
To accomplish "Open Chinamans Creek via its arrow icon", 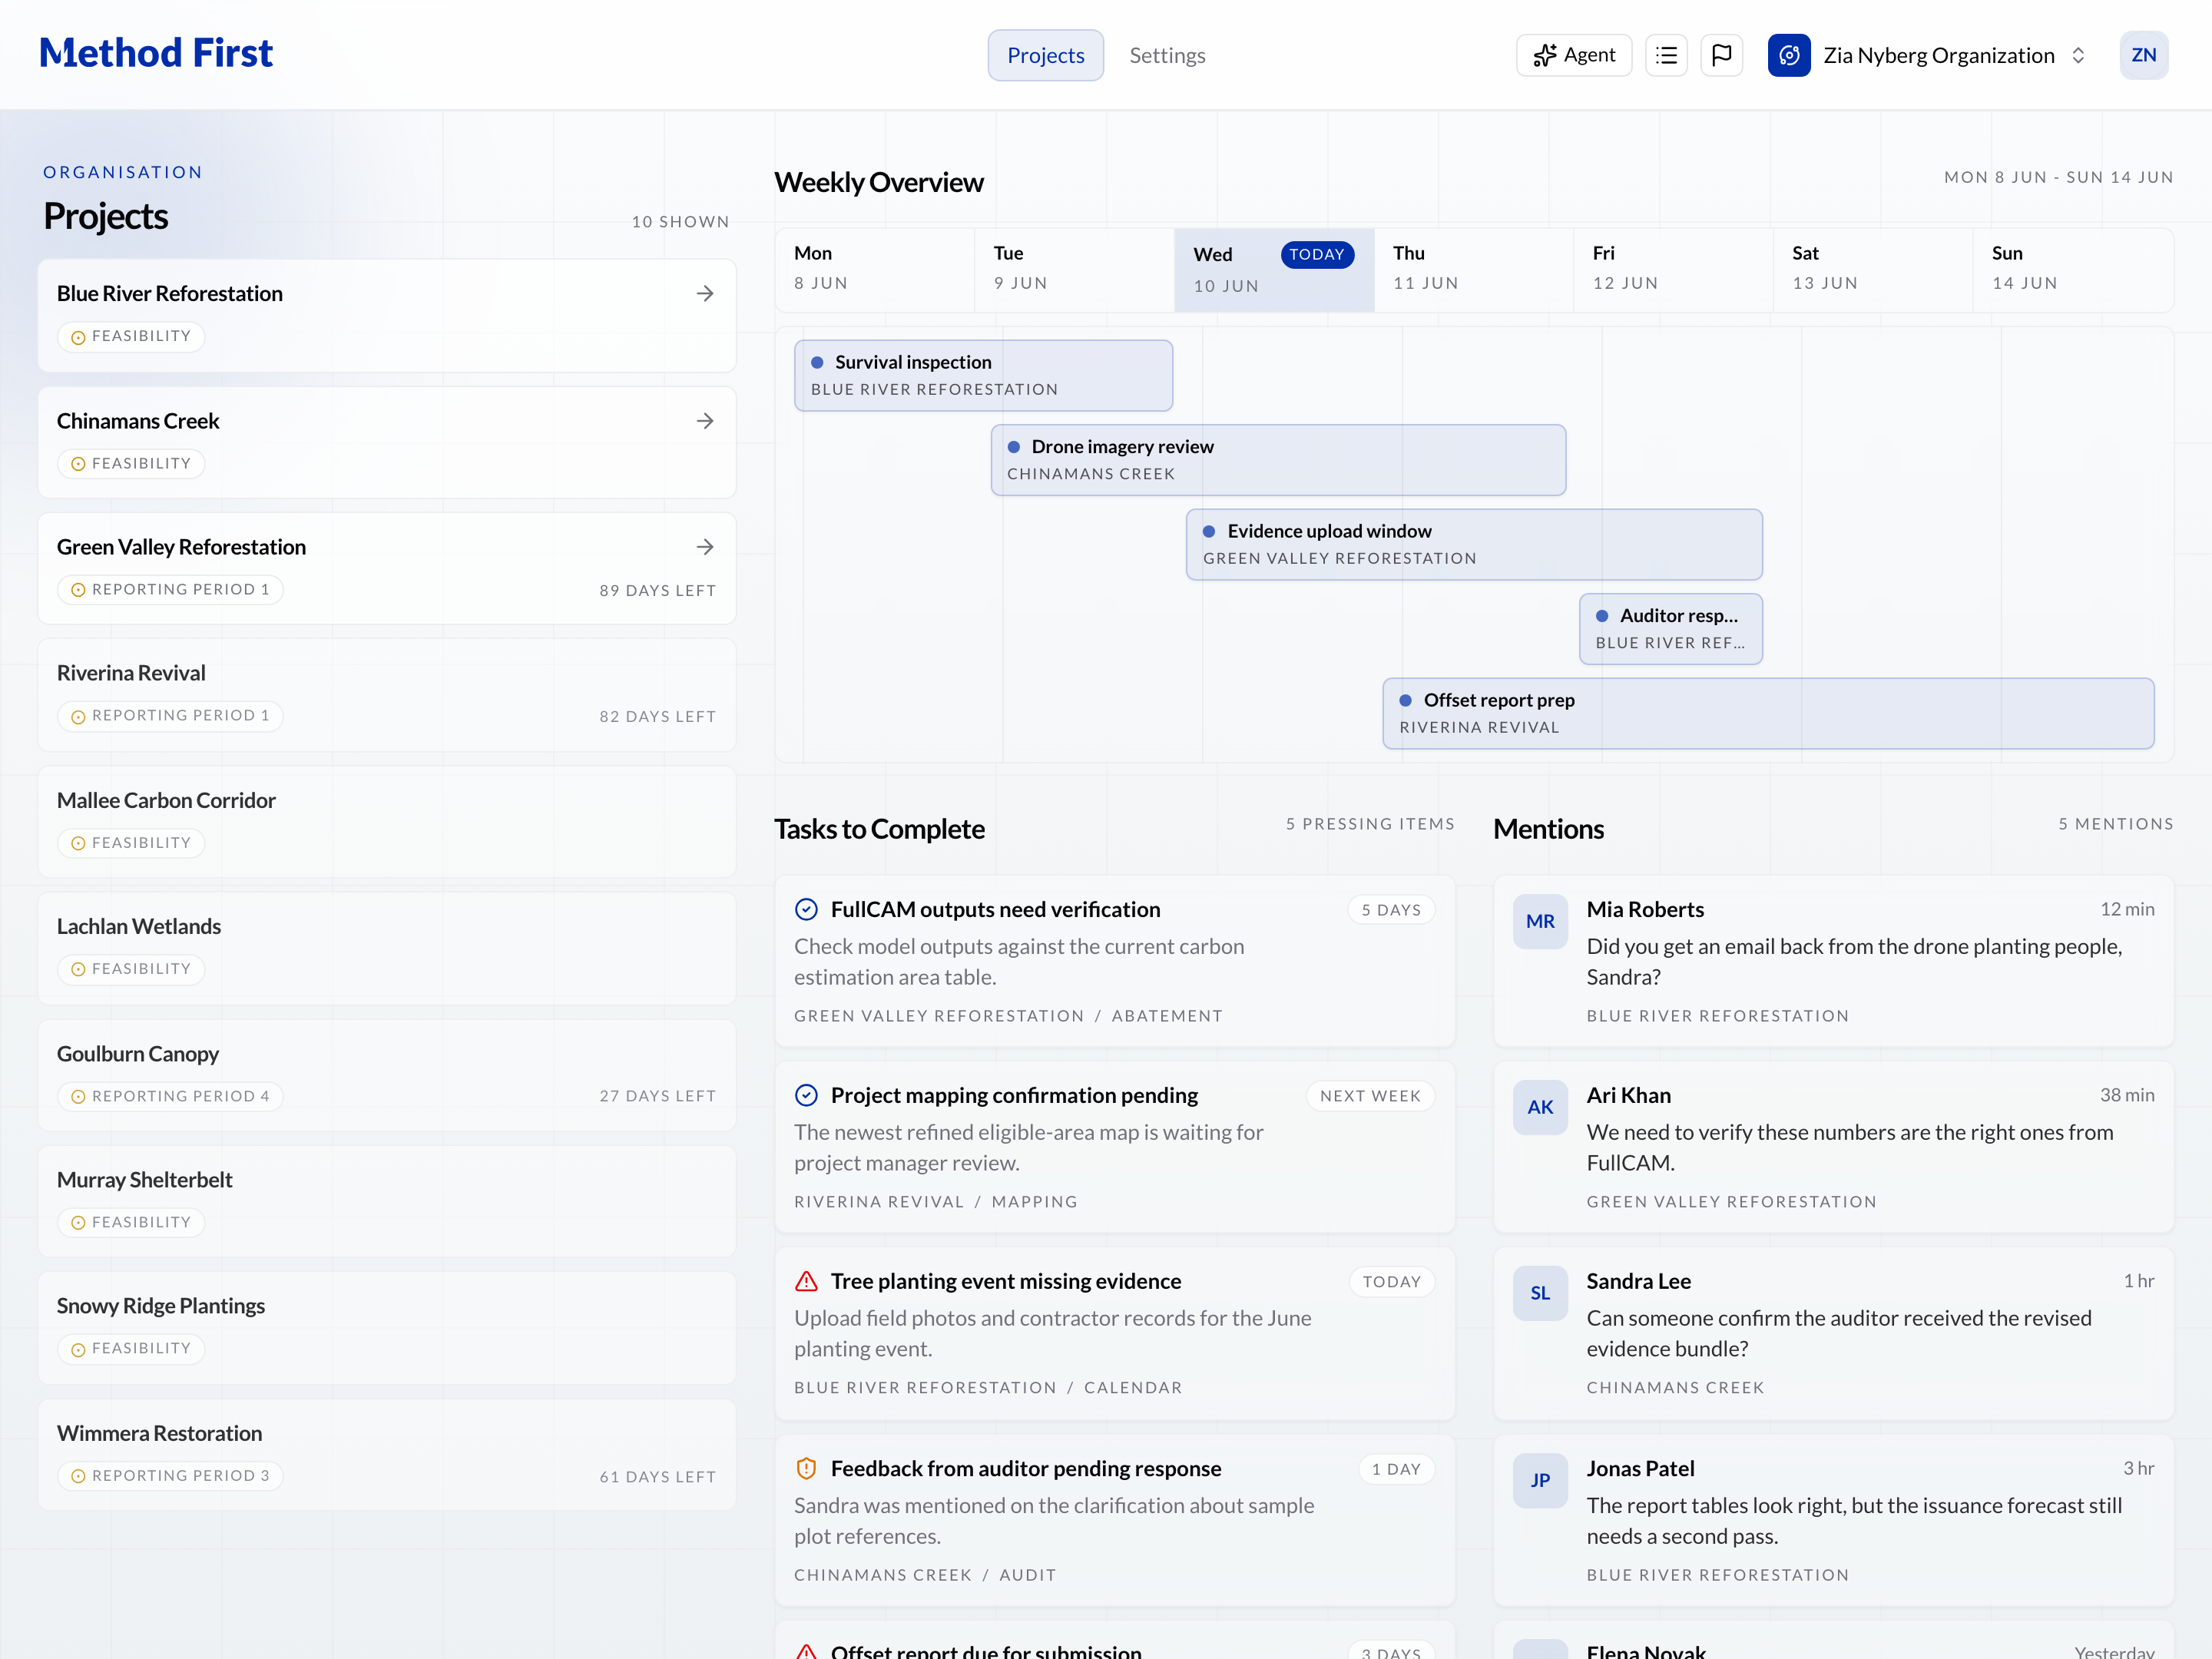I will pyautogui.click(x=705, y=421).
